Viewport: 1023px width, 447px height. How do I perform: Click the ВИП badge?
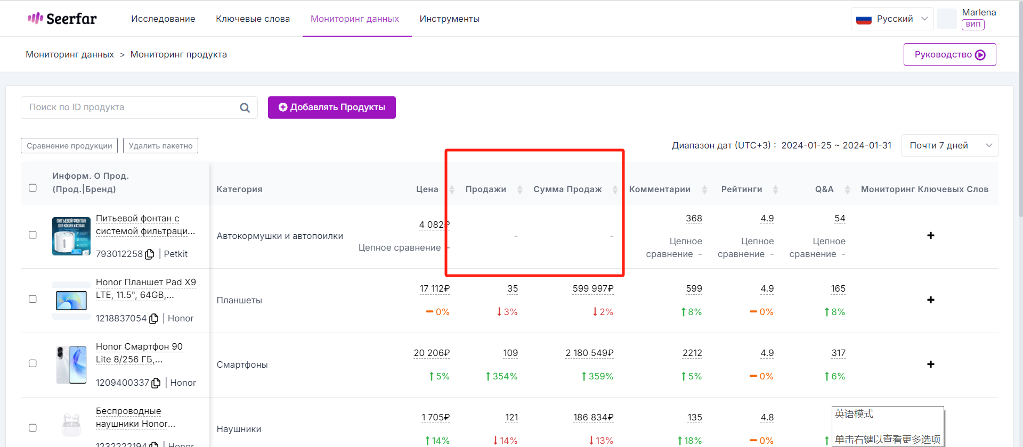973,24
